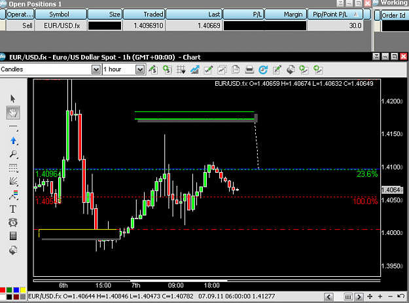Screen dimensions: 409x303
Task: Select the Sell cell in positions row
Action: [20, 26]
